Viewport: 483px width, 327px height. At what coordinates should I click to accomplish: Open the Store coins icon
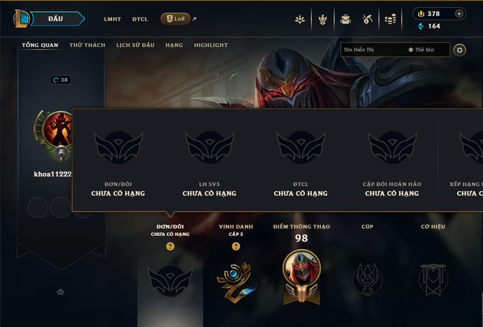390,19
